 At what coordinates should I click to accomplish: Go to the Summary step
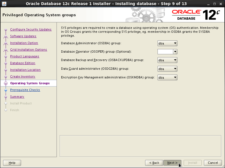(x=17, y=97)
